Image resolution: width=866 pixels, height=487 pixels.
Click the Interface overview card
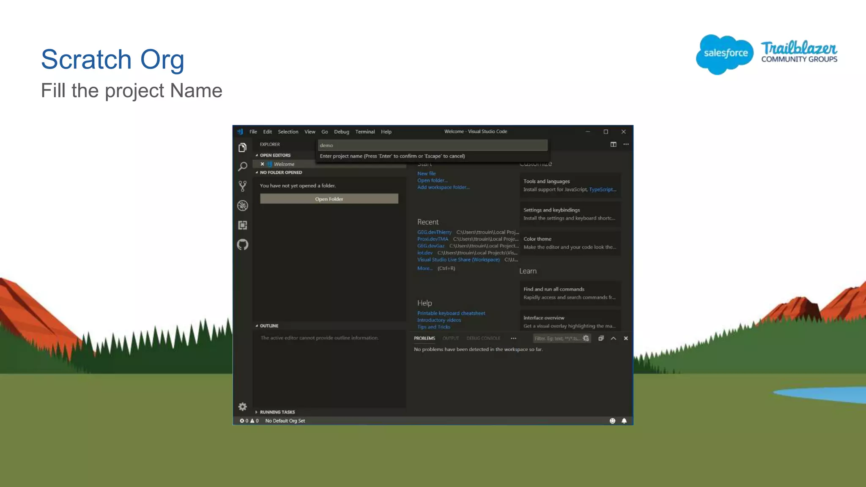pyautogui.click(x=570, y=321)
